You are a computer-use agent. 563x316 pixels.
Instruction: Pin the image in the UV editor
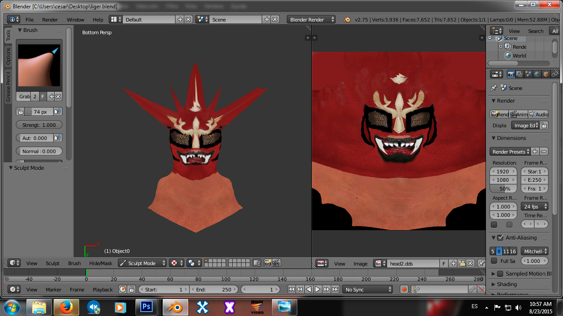481,263
